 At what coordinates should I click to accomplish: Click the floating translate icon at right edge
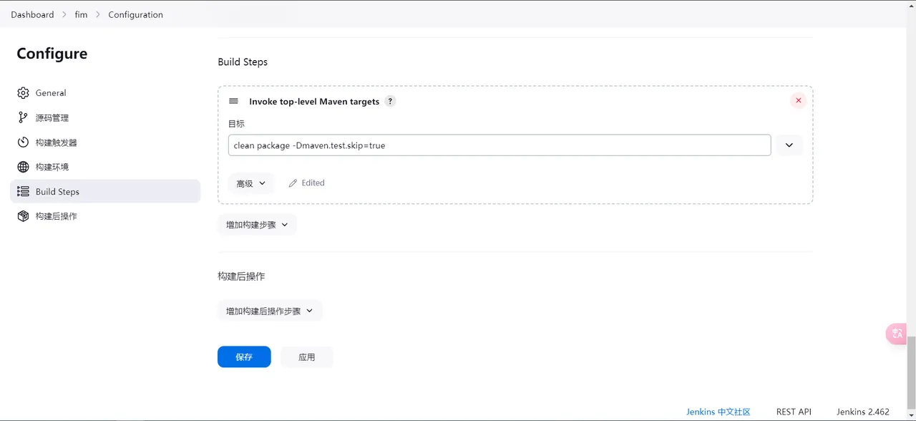click(x=896, y=334)
